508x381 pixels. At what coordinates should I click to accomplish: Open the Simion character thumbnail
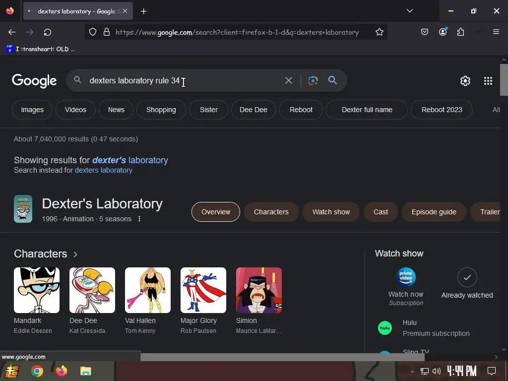tap(259, 290)
